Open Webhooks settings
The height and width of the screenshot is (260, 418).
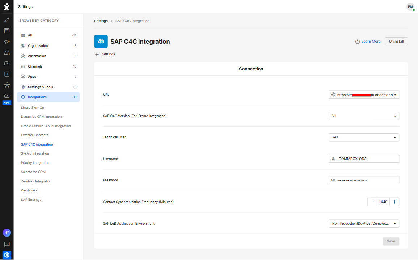pyautogui.click(x=29, y=190)
